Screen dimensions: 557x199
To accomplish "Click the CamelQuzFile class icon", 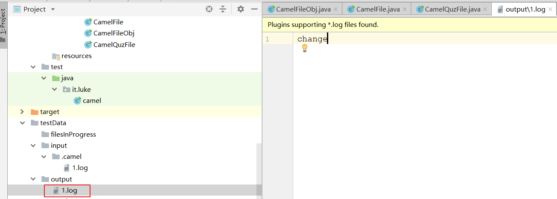I will (88, 44).
